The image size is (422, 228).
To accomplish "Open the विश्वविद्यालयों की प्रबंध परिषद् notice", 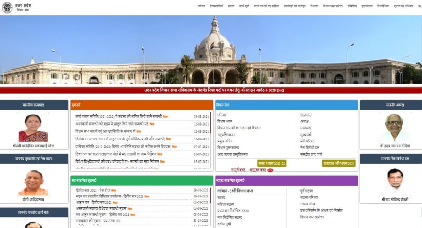I will pyautogui.click(x=117, y=161).
